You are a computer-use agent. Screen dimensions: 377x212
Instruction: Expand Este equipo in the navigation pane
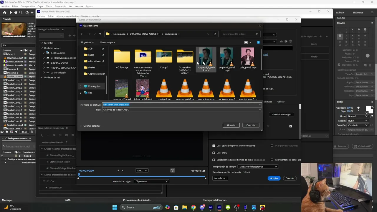[x=81, y=86]
